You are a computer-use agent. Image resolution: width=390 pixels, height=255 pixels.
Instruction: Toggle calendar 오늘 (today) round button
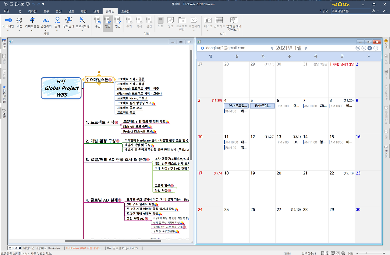(358, 48)
